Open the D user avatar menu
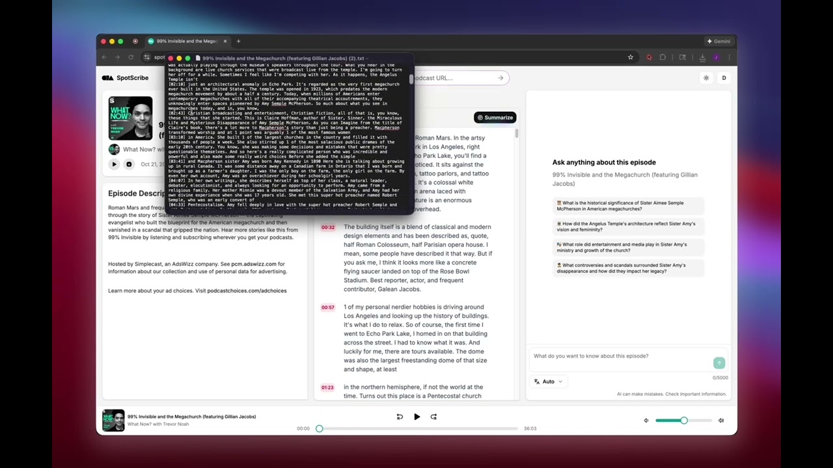The width and height of the screenshot is (833, 468). [x=724, y=78]
